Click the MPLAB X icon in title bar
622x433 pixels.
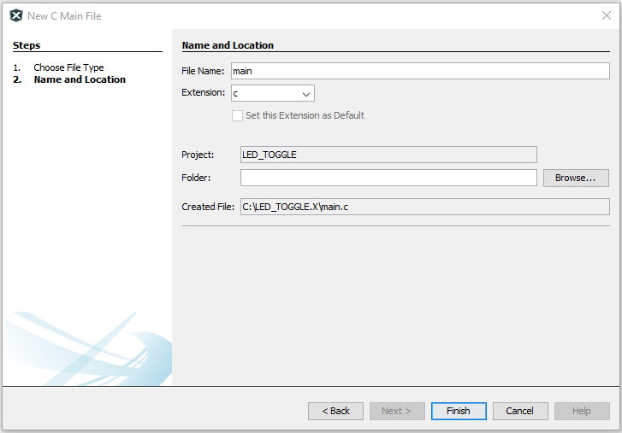point(15,15)
